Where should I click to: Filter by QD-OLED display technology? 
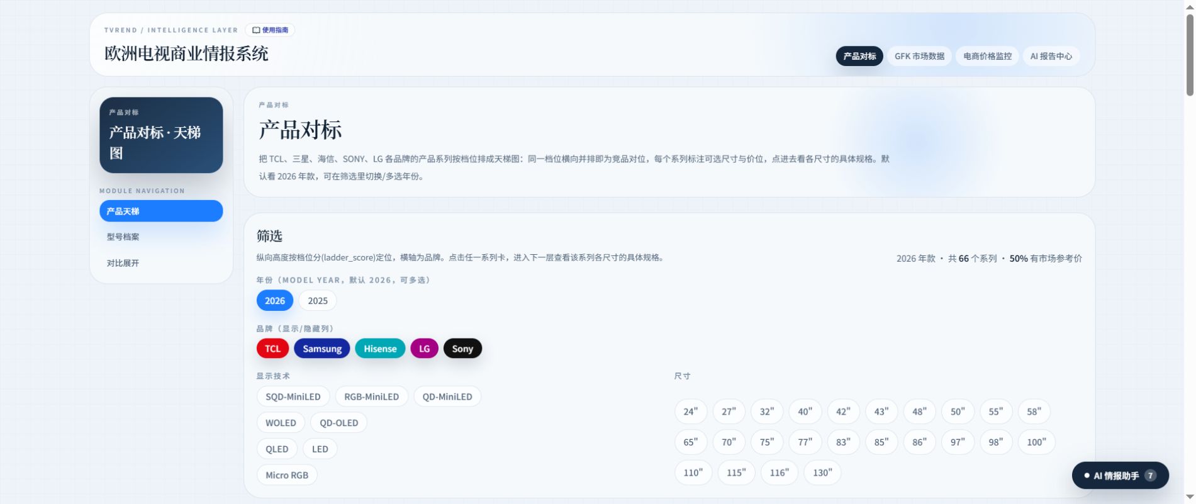click(338, 423)
